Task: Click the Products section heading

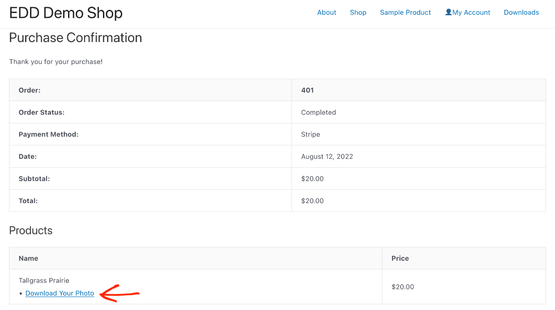Action: tap(30, 230)
